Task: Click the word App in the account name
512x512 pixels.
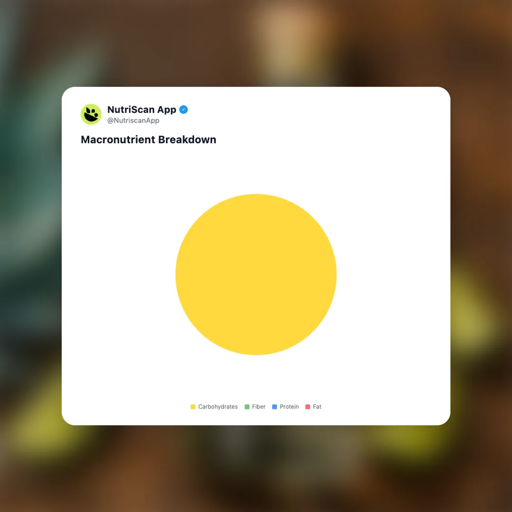Action: (x=166, y=110)
